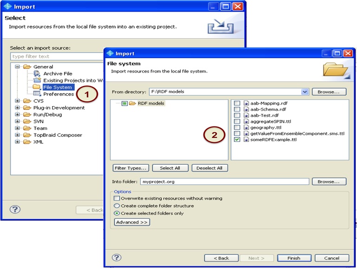Select Create complete folder structure option
The image size is (357, 268).
117,206
